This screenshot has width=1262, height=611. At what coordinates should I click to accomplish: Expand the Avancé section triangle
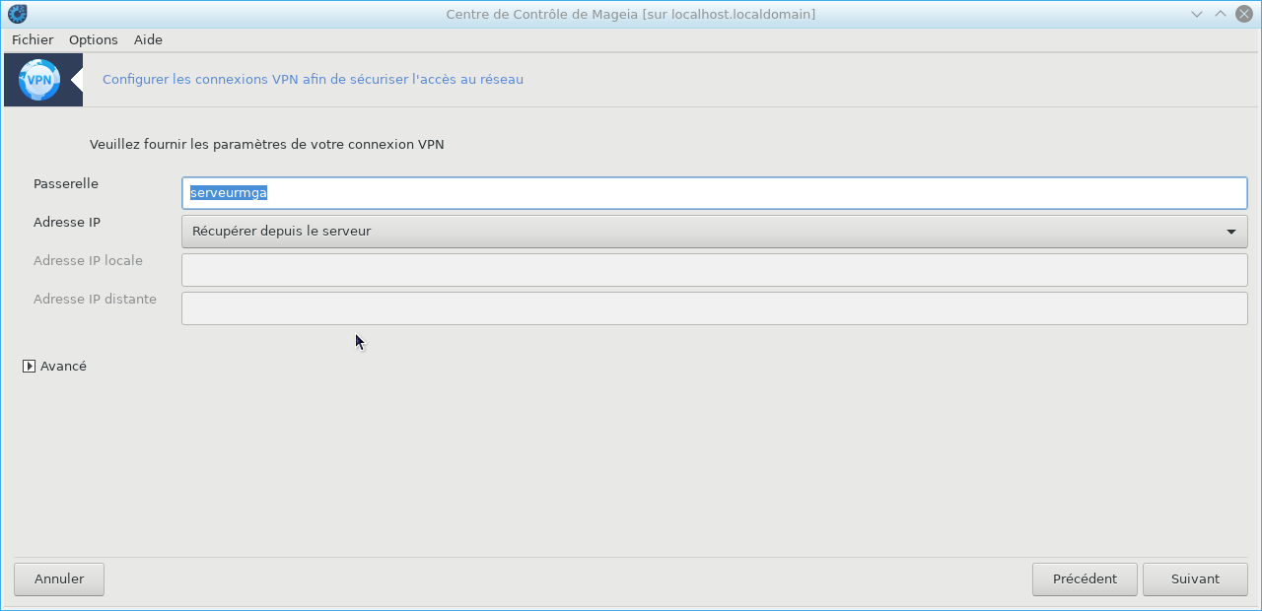pos(30,366)
